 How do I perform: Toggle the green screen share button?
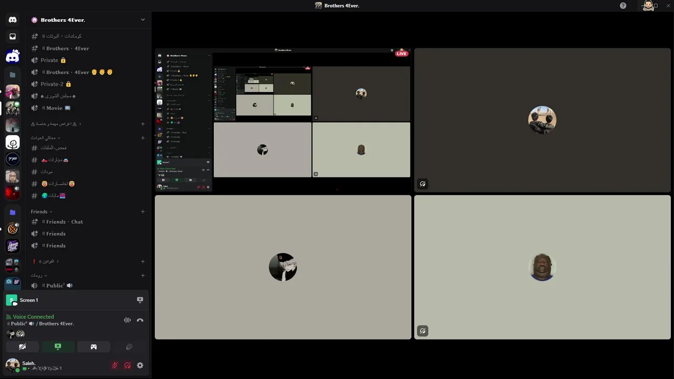tap(58, 347)
